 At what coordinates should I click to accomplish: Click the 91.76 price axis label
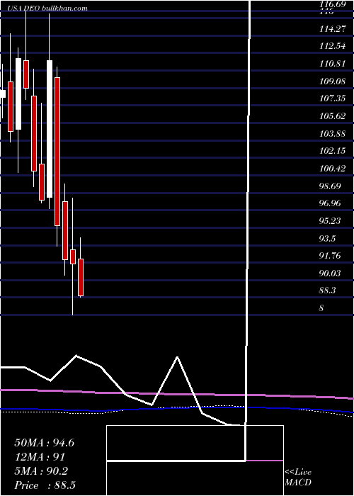330,255
